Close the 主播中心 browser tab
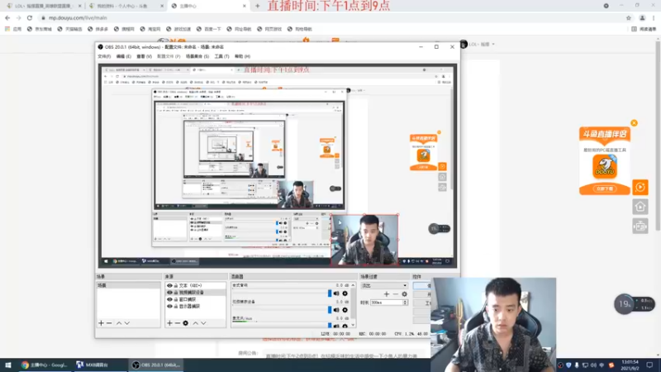Viewport: 661px width, 372px height. tap(244, 6)
